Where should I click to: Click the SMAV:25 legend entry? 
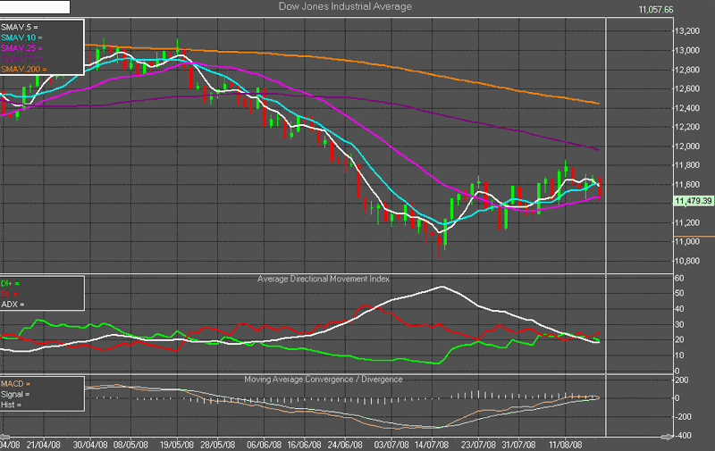coord(21,48)
